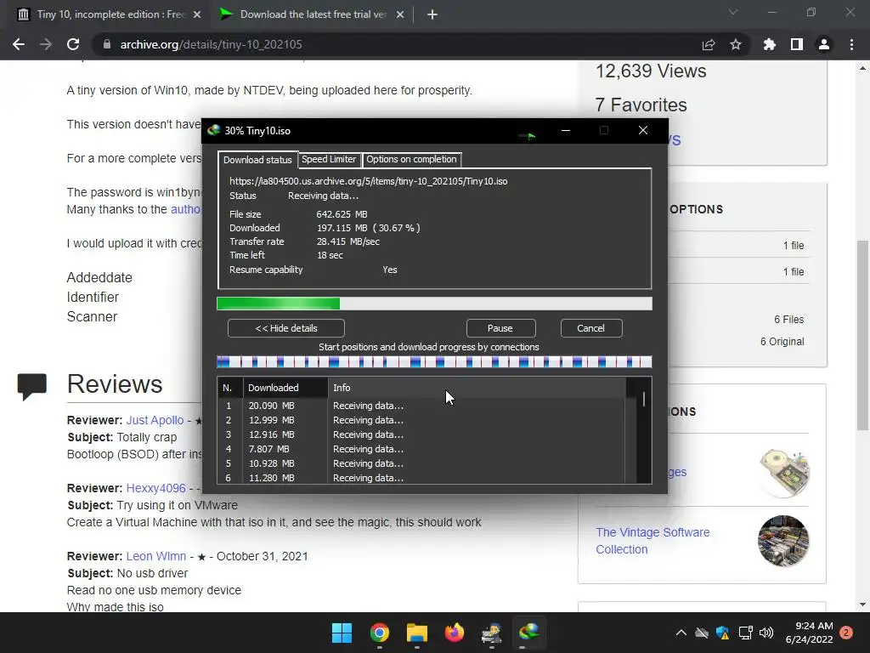Open the Chrome three-dot menu
The height and width of the screenshot is (653, 870).
[851, 44]
